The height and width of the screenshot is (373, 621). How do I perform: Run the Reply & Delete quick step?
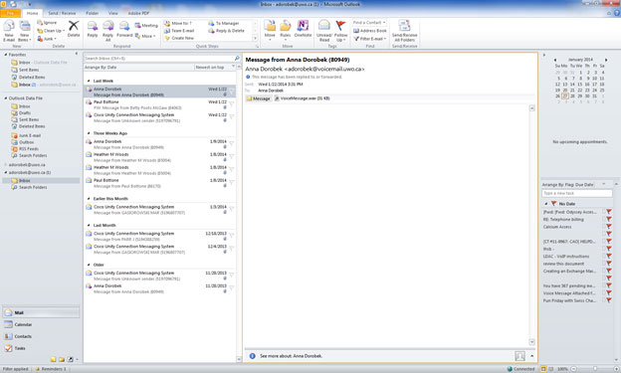(227, 31)
